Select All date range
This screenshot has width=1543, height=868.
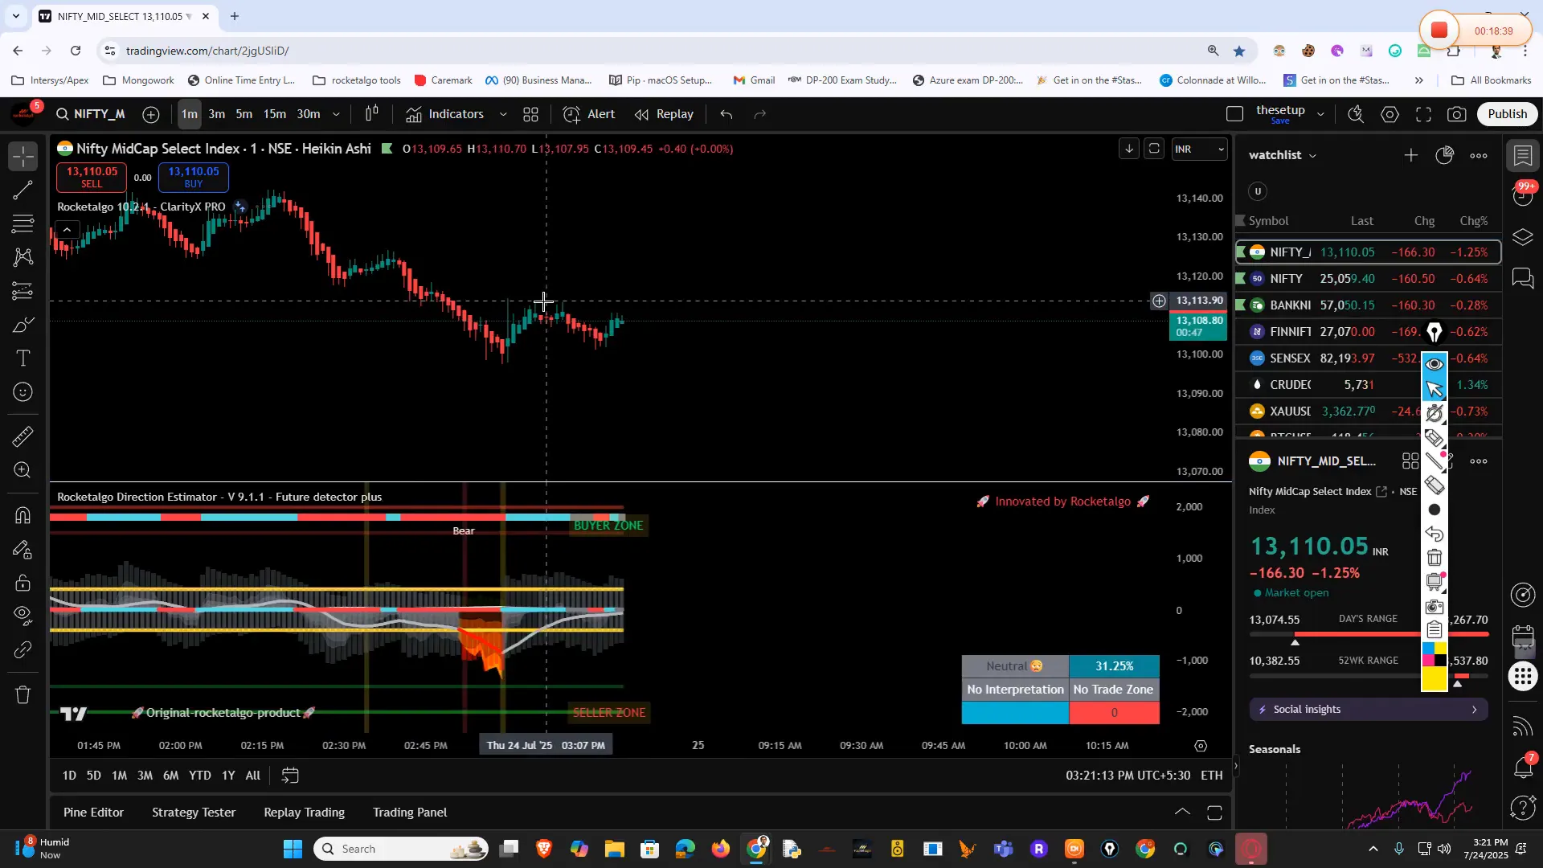click(252, 776)
